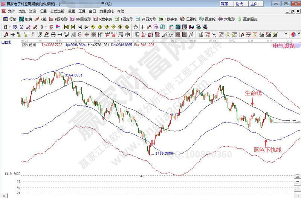This screenshot has width=301, height=198.
Task: Click the 客服 customer service button
Action: point(225,4)
